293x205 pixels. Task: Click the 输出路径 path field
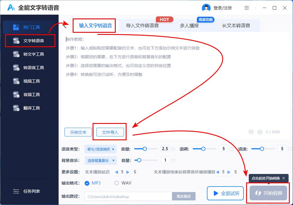pyautogui.click(x=128, y=197)
